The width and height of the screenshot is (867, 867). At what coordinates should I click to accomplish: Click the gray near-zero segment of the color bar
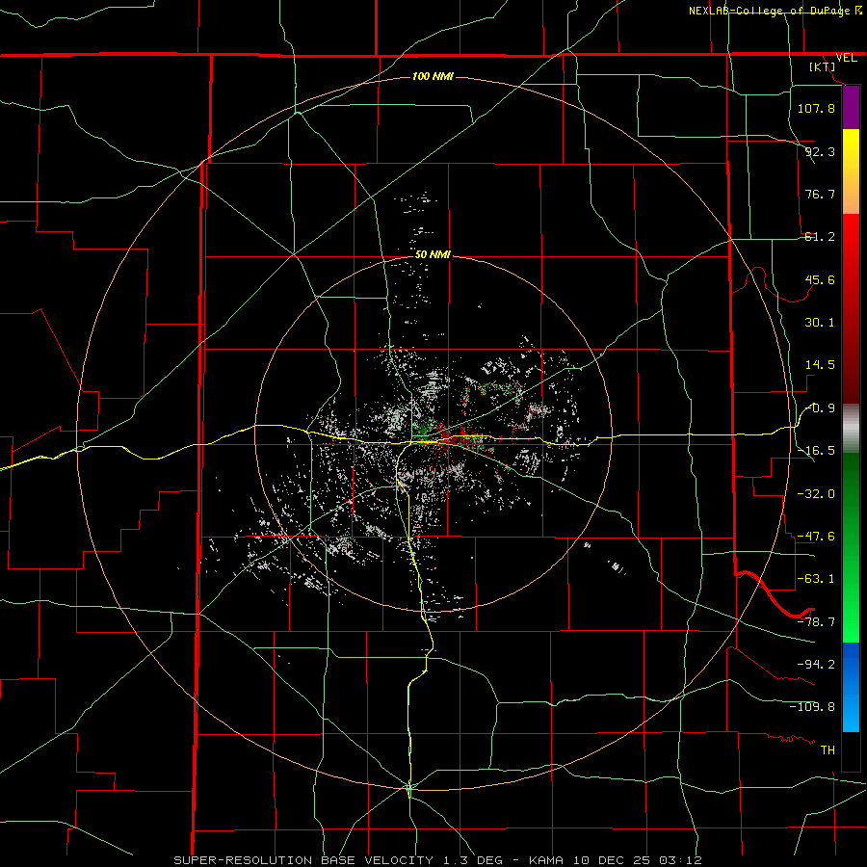(851, 429)
